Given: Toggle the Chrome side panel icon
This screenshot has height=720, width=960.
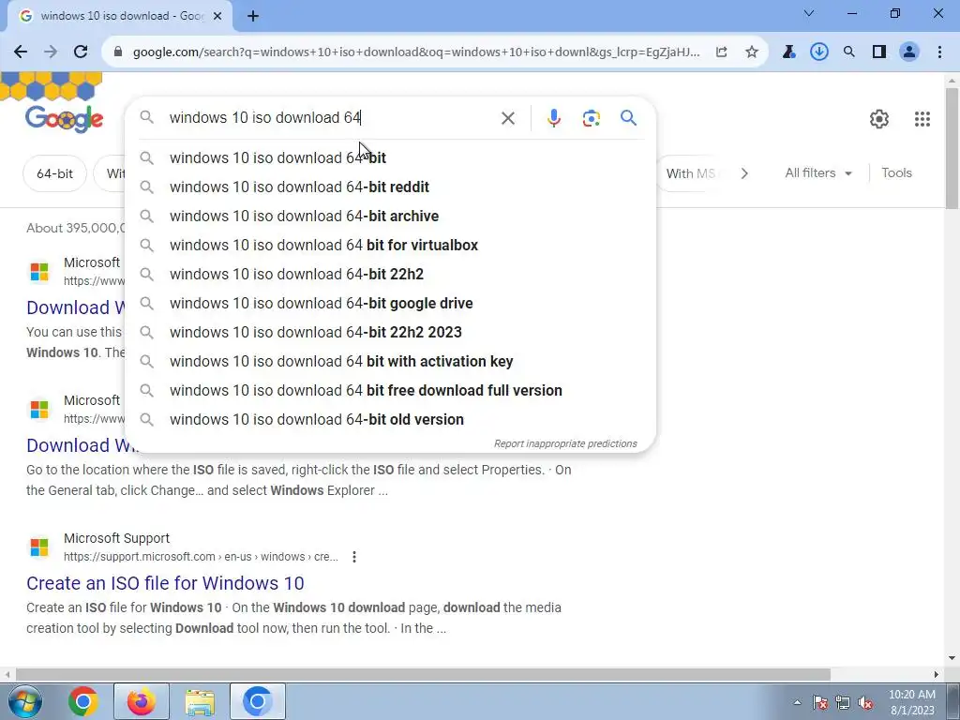Looking at the screenshot, I should point(879,52).
